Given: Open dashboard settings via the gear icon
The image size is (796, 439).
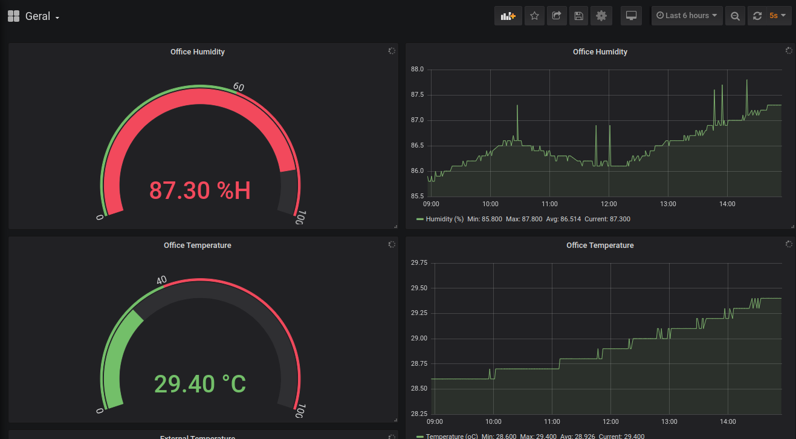Looking at the screenshot, I should tap(601, 16).
